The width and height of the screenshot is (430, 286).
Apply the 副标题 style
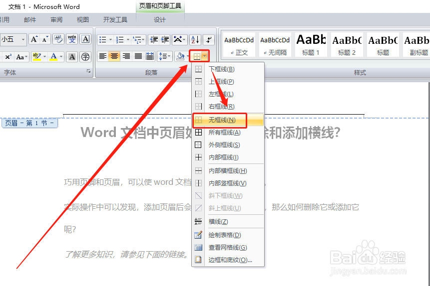(417, 45)
